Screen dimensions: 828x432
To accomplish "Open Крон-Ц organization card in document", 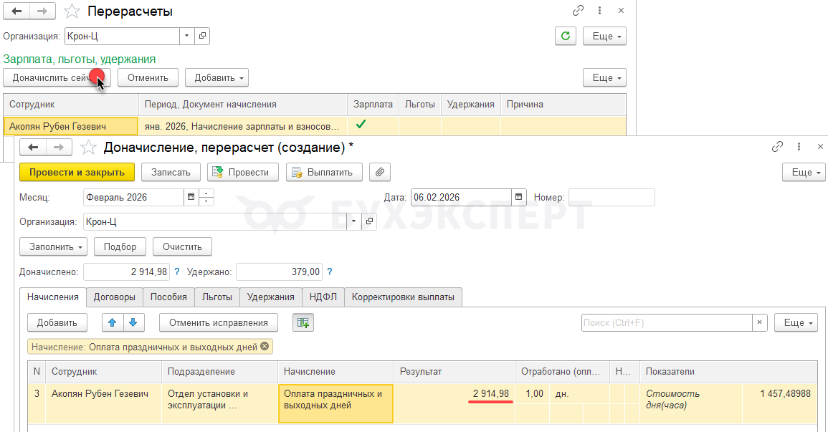I will click(369, 221).
